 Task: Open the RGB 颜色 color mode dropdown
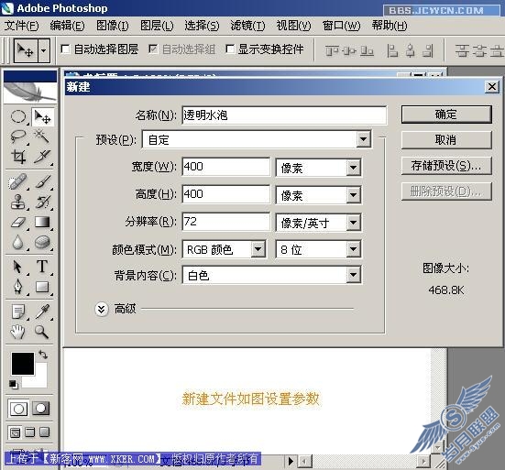(x=258, y=249)
